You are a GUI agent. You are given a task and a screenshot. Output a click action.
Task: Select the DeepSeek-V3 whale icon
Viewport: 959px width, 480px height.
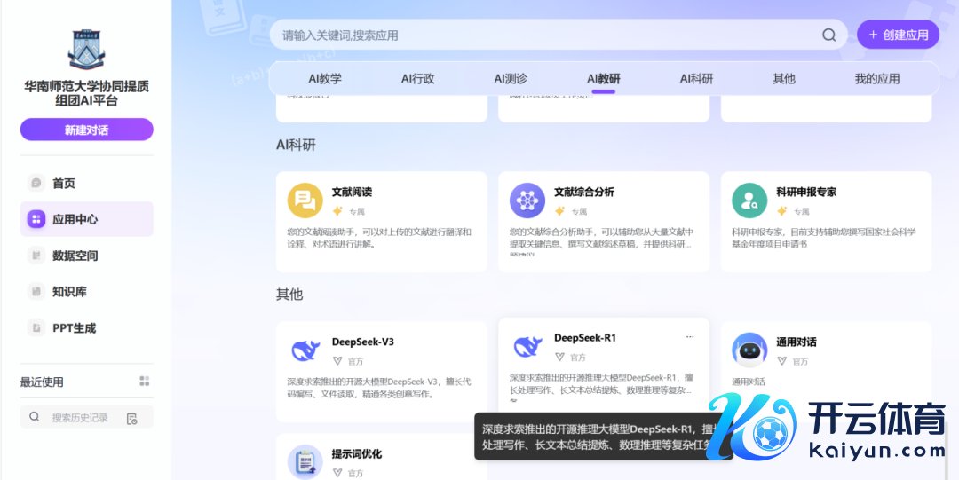[305, 350]
